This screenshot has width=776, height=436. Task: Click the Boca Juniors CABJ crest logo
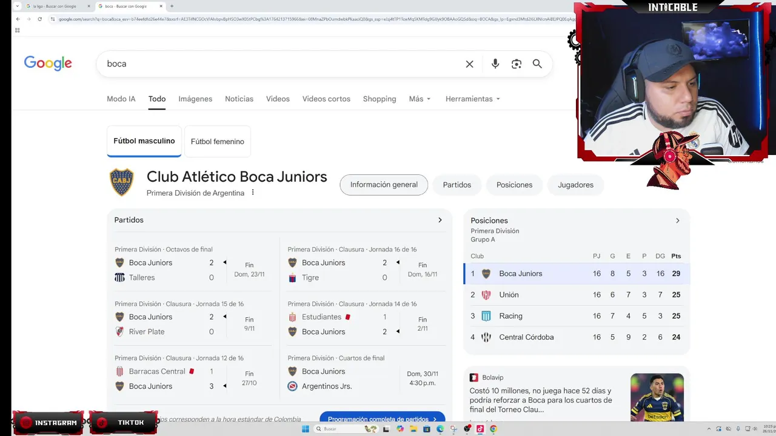121,182
